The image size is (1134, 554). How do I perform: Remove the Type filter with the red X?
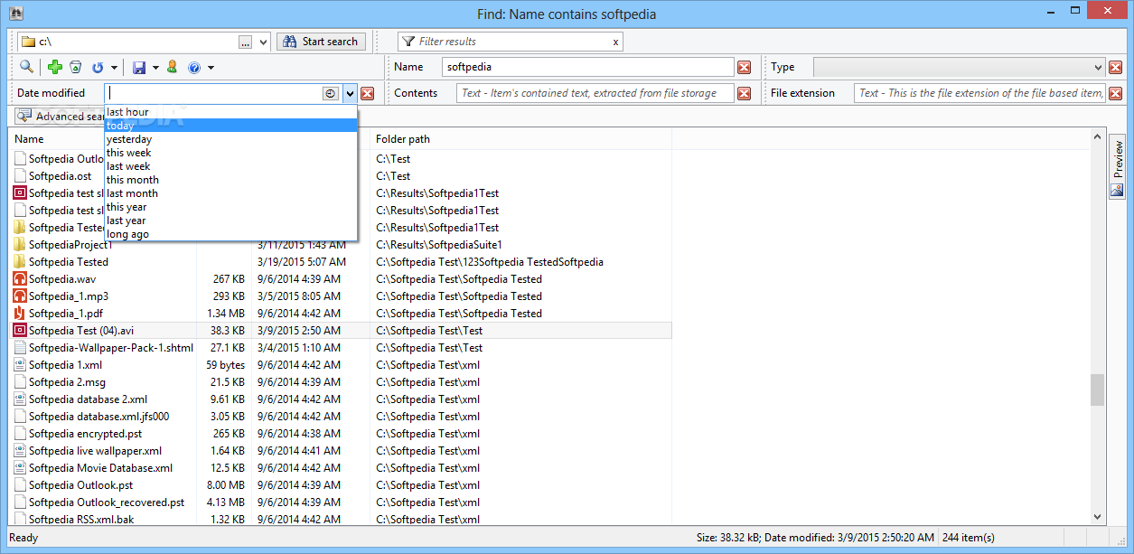pyautogui.click(x=1115, y=67)
